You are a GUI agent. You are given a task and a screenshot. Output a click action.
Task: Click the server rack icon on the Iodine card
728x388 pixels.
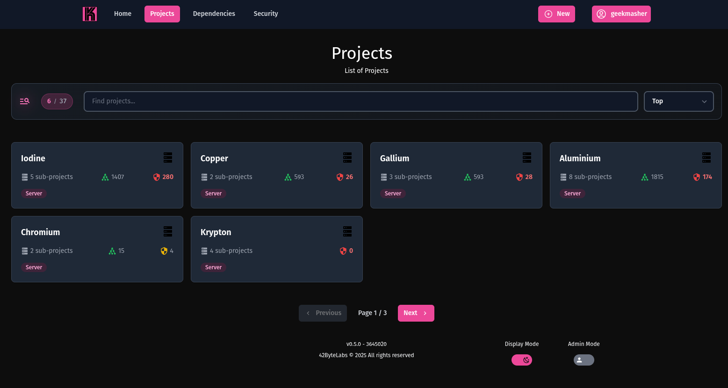click(168, 158)
